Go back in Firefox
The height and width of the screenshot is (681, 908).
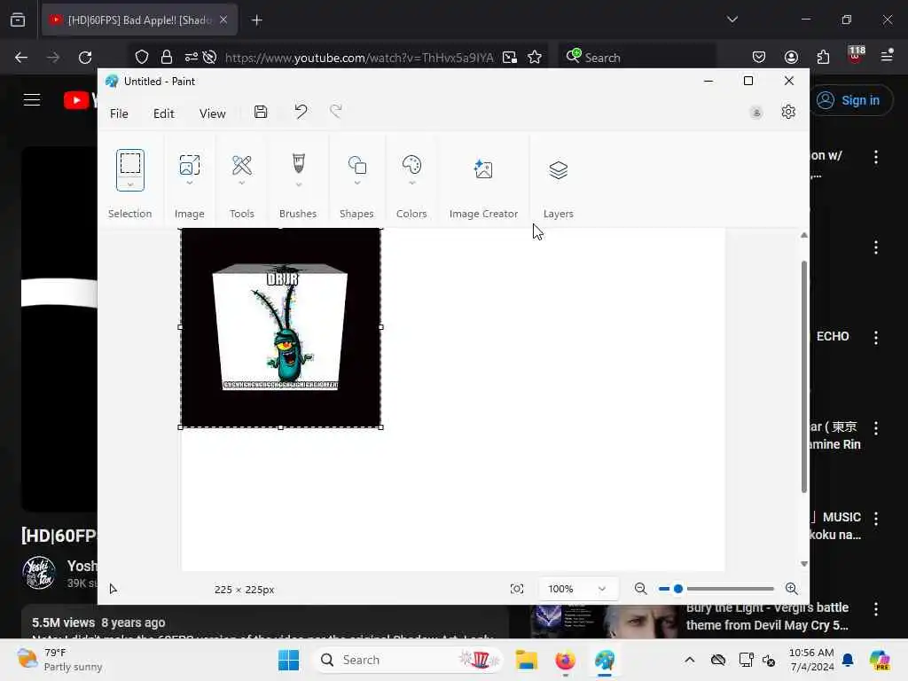point(21,57)
